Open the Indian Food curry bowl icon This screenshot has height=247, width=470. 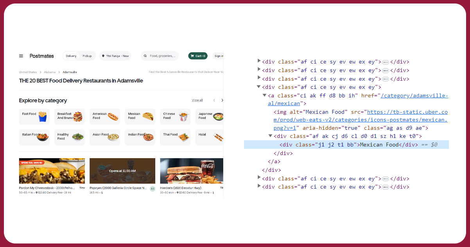pyautogui.click(x=149, y=137)
